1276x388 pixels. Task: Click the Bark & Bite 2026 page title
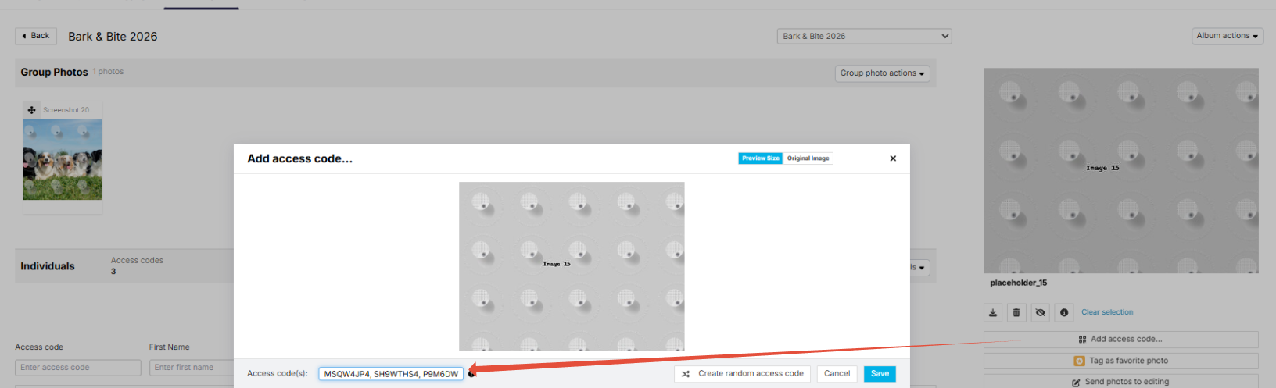point(113,37)
